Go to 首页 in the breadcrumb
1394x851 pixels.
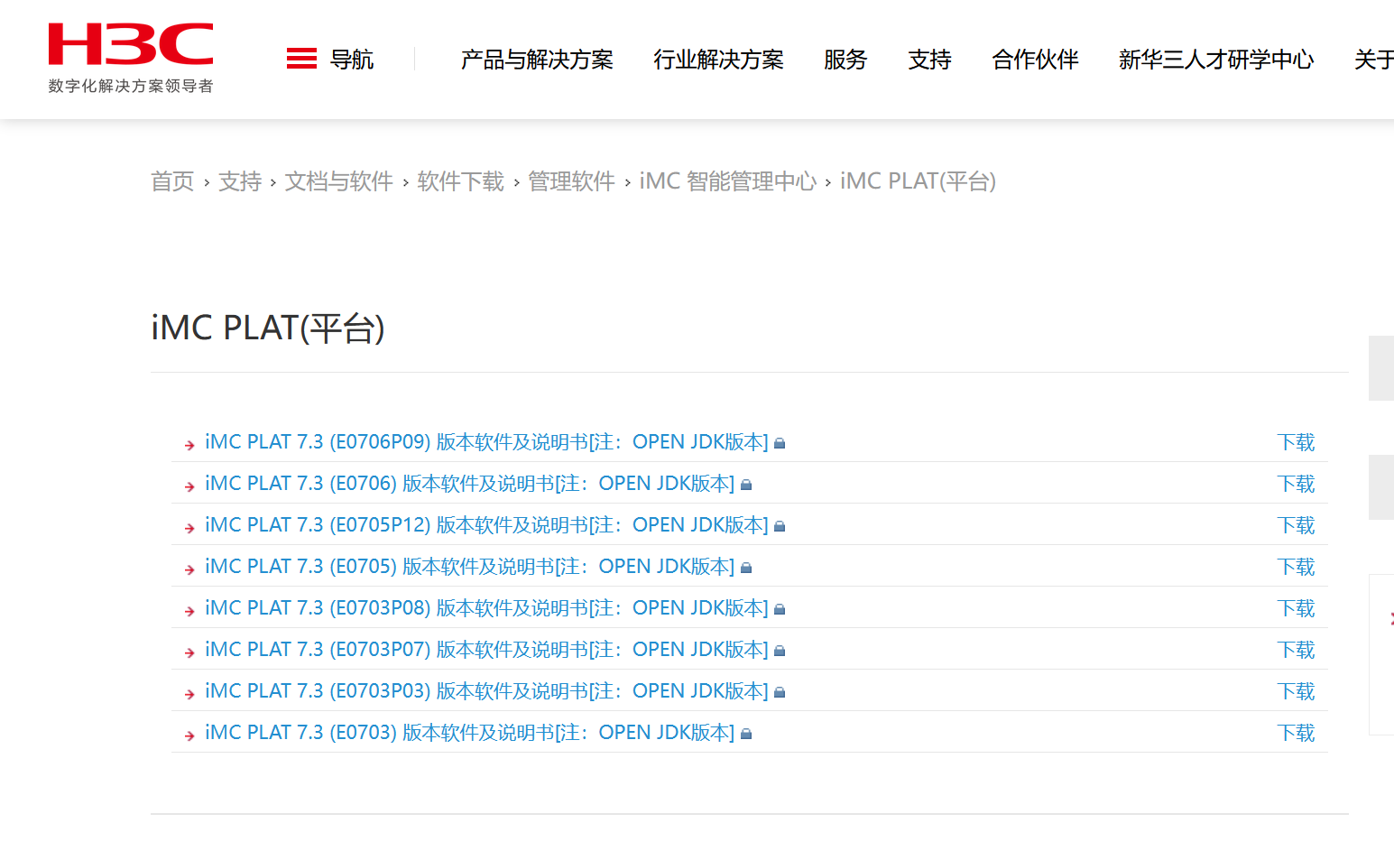[x=172, y=181]
